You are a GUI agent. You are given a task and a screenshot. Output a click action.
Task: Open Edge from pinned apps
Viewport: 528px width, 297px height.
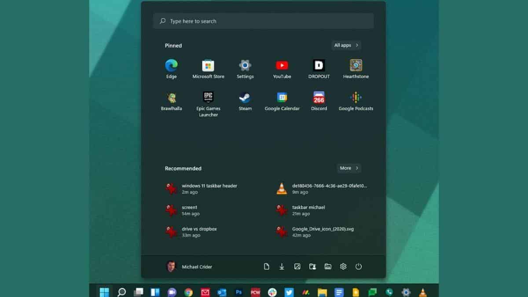click(x=171, y=66)
